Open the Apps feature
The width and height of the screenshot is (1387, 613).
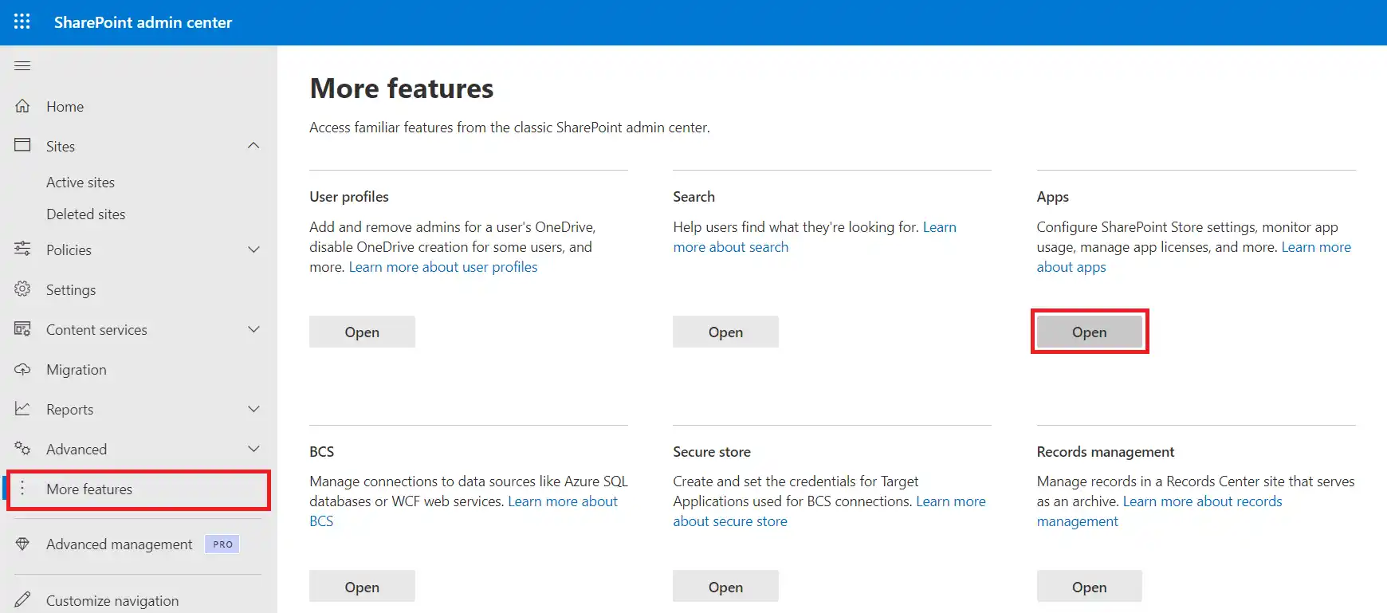tap(1089, 332)
